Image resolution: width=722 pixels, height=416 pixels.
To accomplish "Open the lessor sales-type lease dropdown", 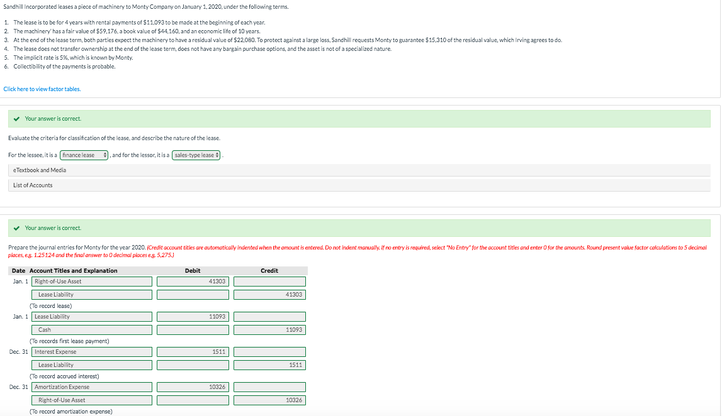I will click(x=196, y=155).
